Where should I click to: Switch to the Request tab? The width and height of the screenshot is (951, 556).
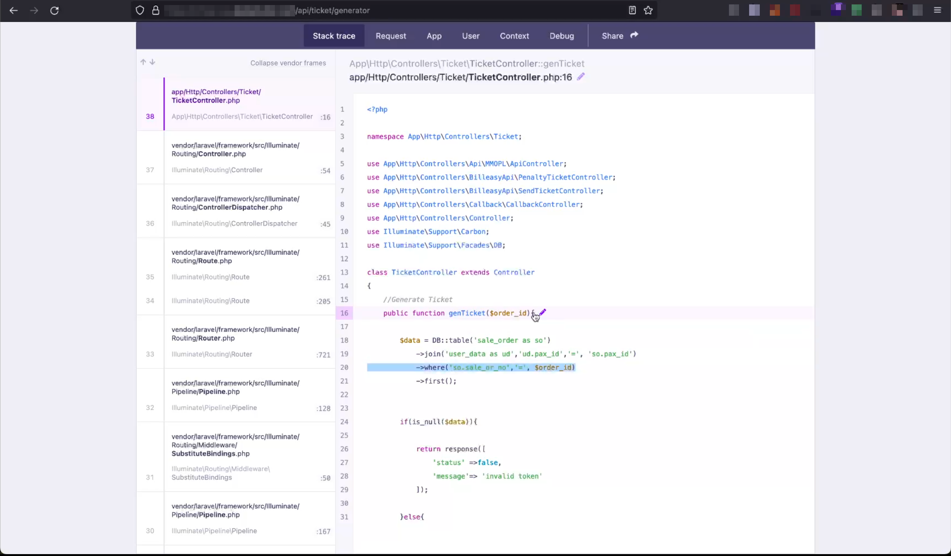click(391, 36)
